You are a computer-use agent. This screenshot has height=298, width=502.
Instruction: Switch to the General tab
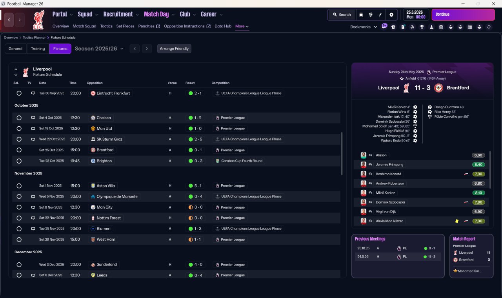pyautogui.click(x=16, y=49)
